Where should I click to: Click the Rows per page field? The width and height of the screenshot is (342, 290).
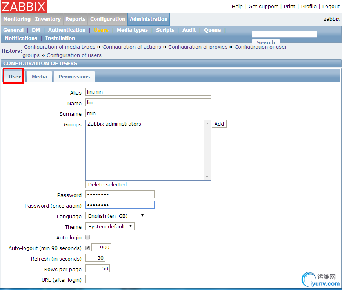(98, 269)
